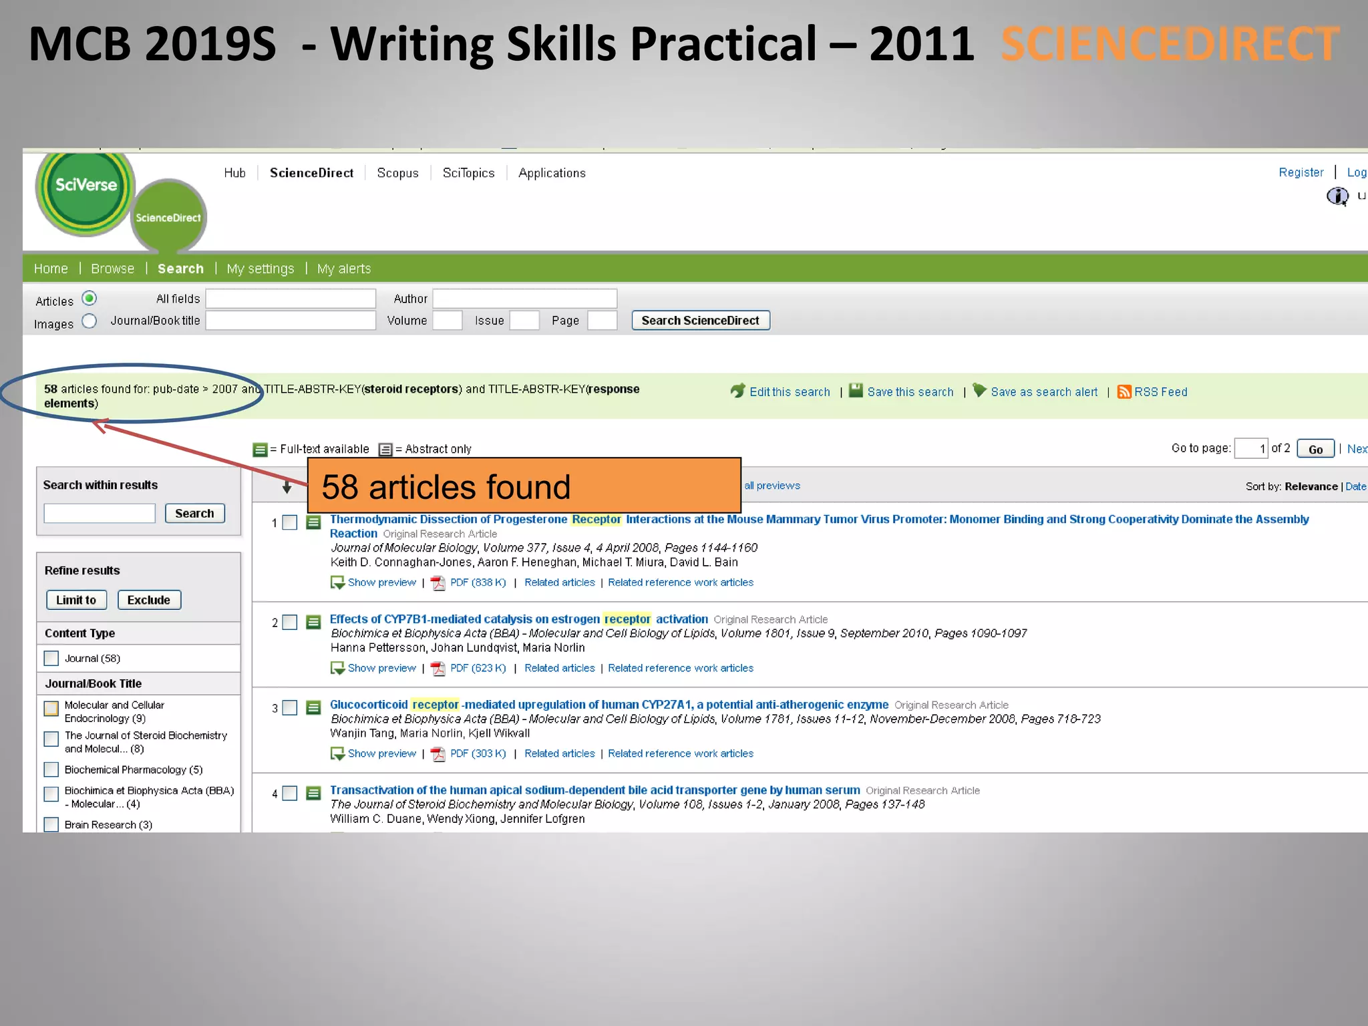Click the SciVerse logo

(x=85, y=192)
